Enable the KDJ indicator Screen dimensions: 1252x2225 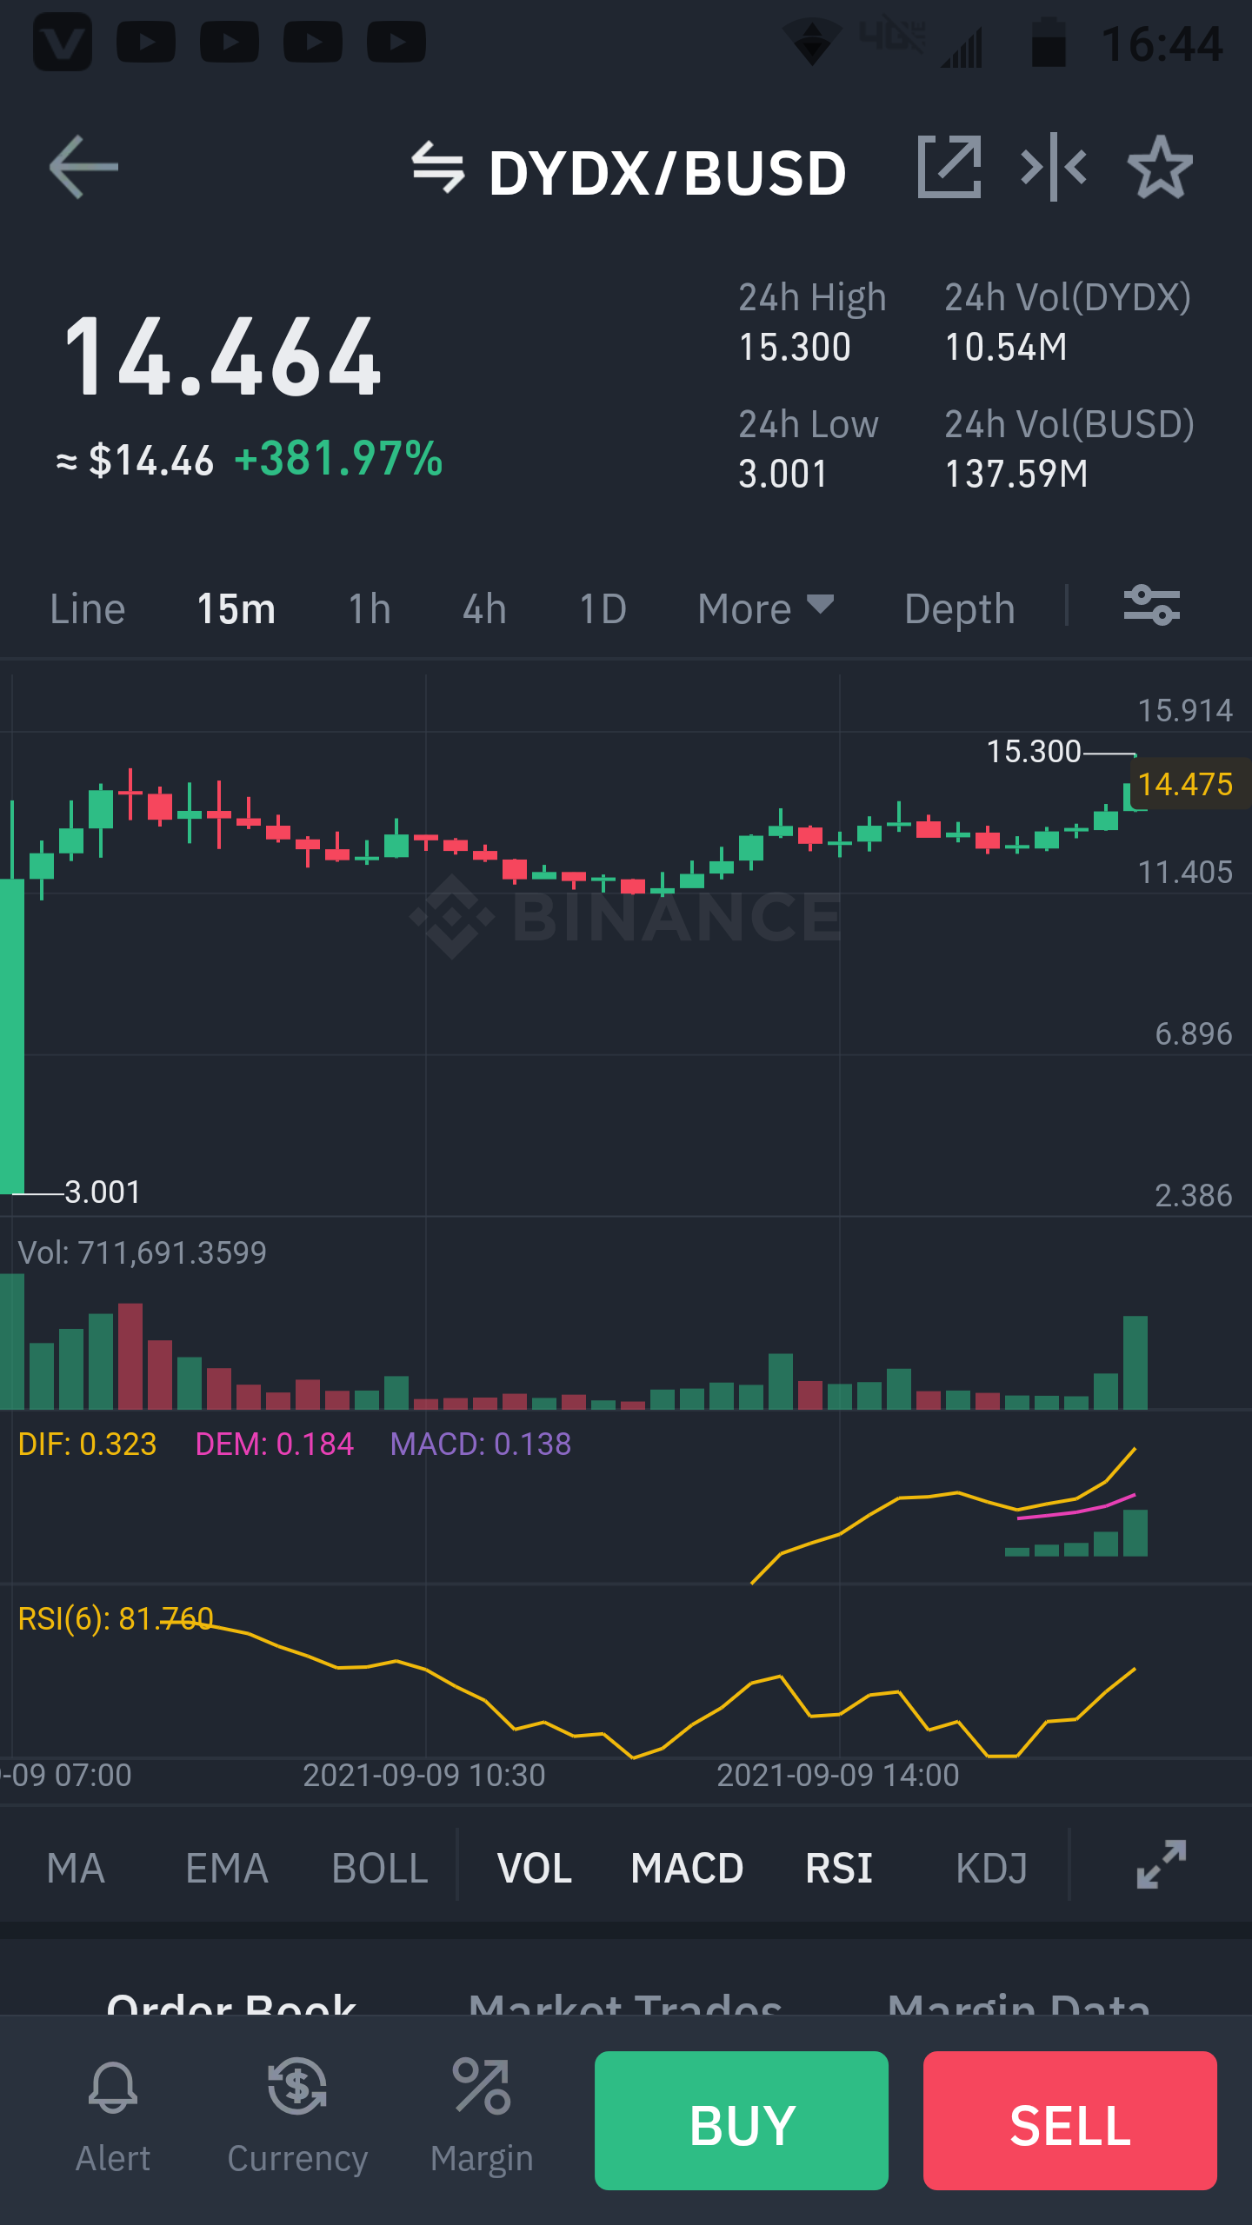[991, 1869]
